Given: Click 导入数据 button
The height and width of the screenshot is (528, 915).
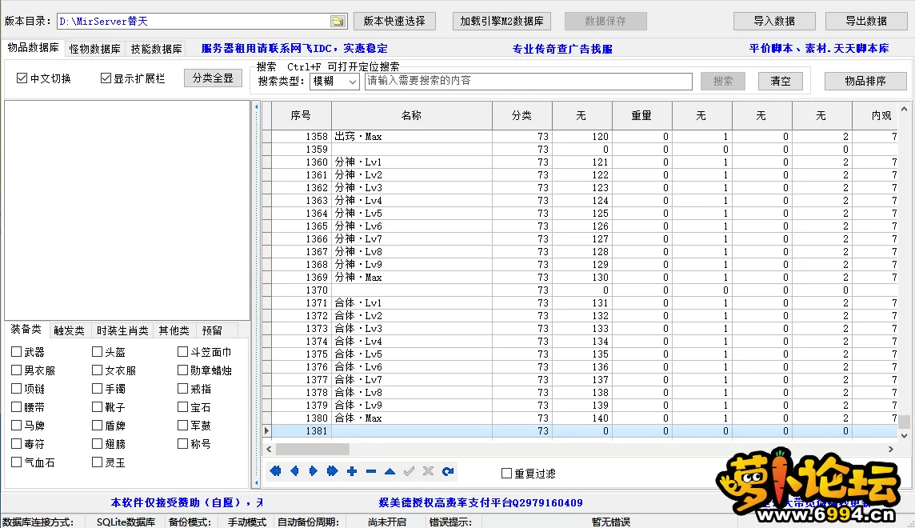Looking at the screenshot, I should click(774, 21).
